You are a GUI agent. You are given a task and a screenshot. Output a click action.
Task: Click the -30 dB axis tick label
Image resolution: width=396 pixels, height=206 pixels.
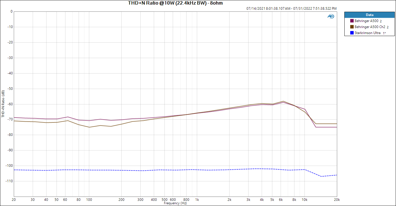point(10,58)
